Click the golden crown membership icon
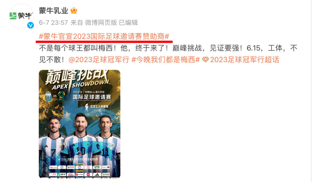The image size is (312, 182). (x=74, y=10)
